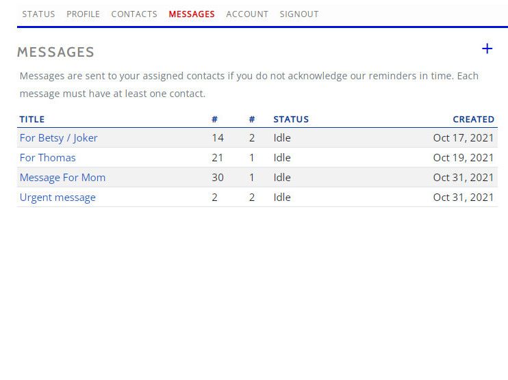Click the count 30 in Message For Mom row
508x380 pixels.
click(218, 178)
